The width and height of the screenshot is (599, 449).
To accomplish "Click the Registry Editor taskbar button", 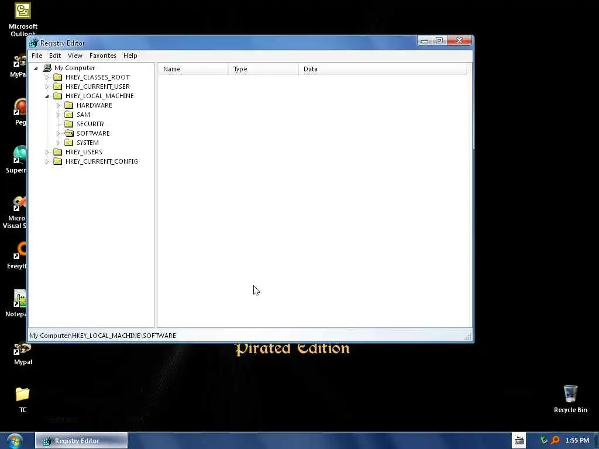I will tap(81, 441).
